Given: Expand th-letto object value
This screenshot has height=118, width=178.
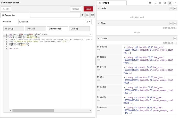Looking at the screenshot, I should pyautogui.click(x=124, y=77).
